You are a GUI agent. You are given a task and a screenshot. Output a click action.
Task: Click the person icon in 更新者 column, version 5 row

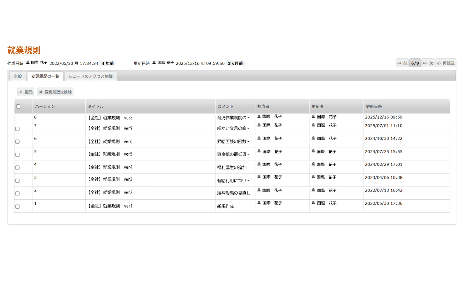pyautogui.click(x=313, y=151)
